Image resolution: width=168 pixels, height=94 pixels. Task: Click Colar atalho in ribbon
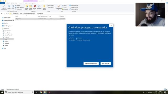pos(19,9)
